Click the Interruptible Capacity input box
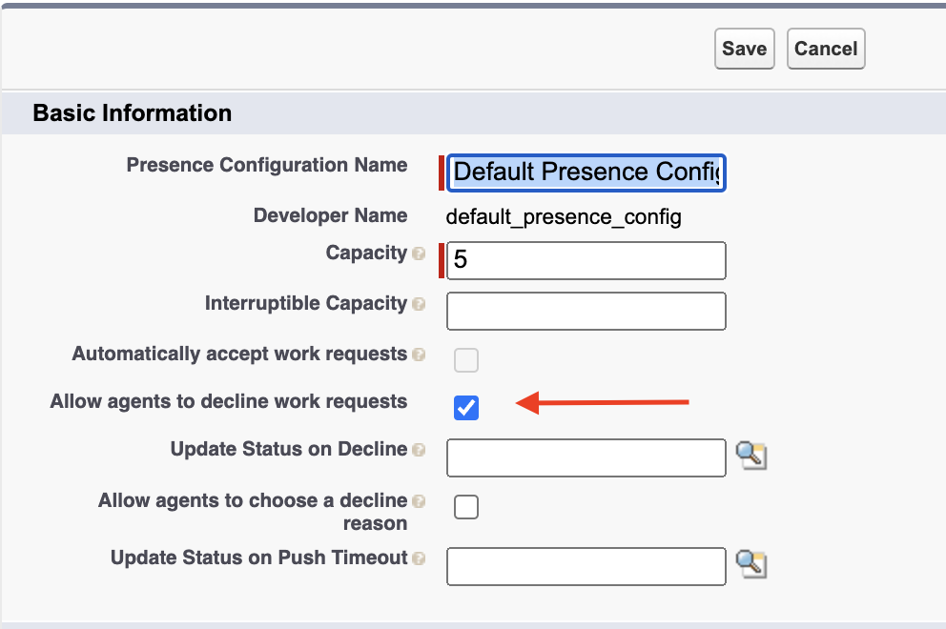 pyautogui.click(x=586, y=312)
